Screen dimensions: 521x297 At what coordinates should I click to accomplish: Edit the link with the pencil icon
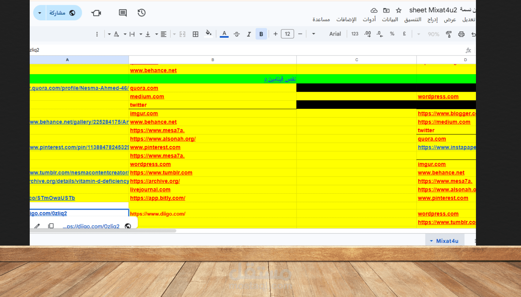(37, 226)
